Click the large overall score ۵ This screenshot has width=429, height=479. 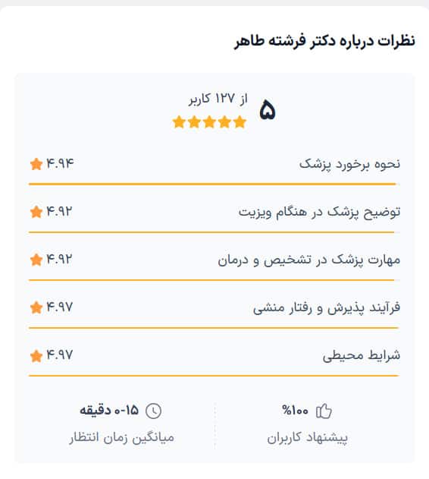tap(268, 110)
